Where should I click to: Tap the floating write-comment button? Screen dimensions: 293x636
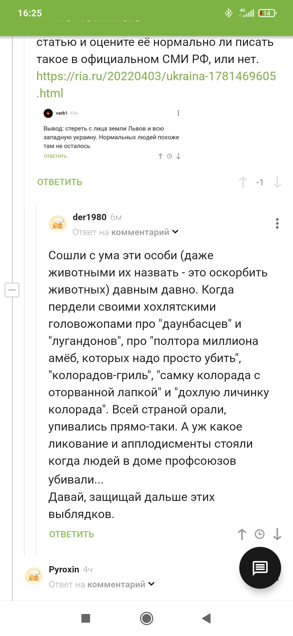coord(260,568)
